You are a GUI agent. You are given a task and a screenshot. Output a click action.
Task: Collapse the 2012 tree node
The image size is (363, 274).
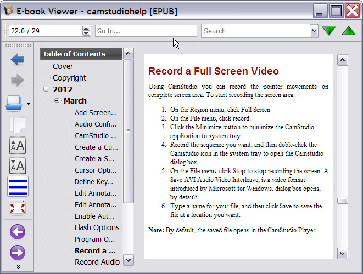46,89
